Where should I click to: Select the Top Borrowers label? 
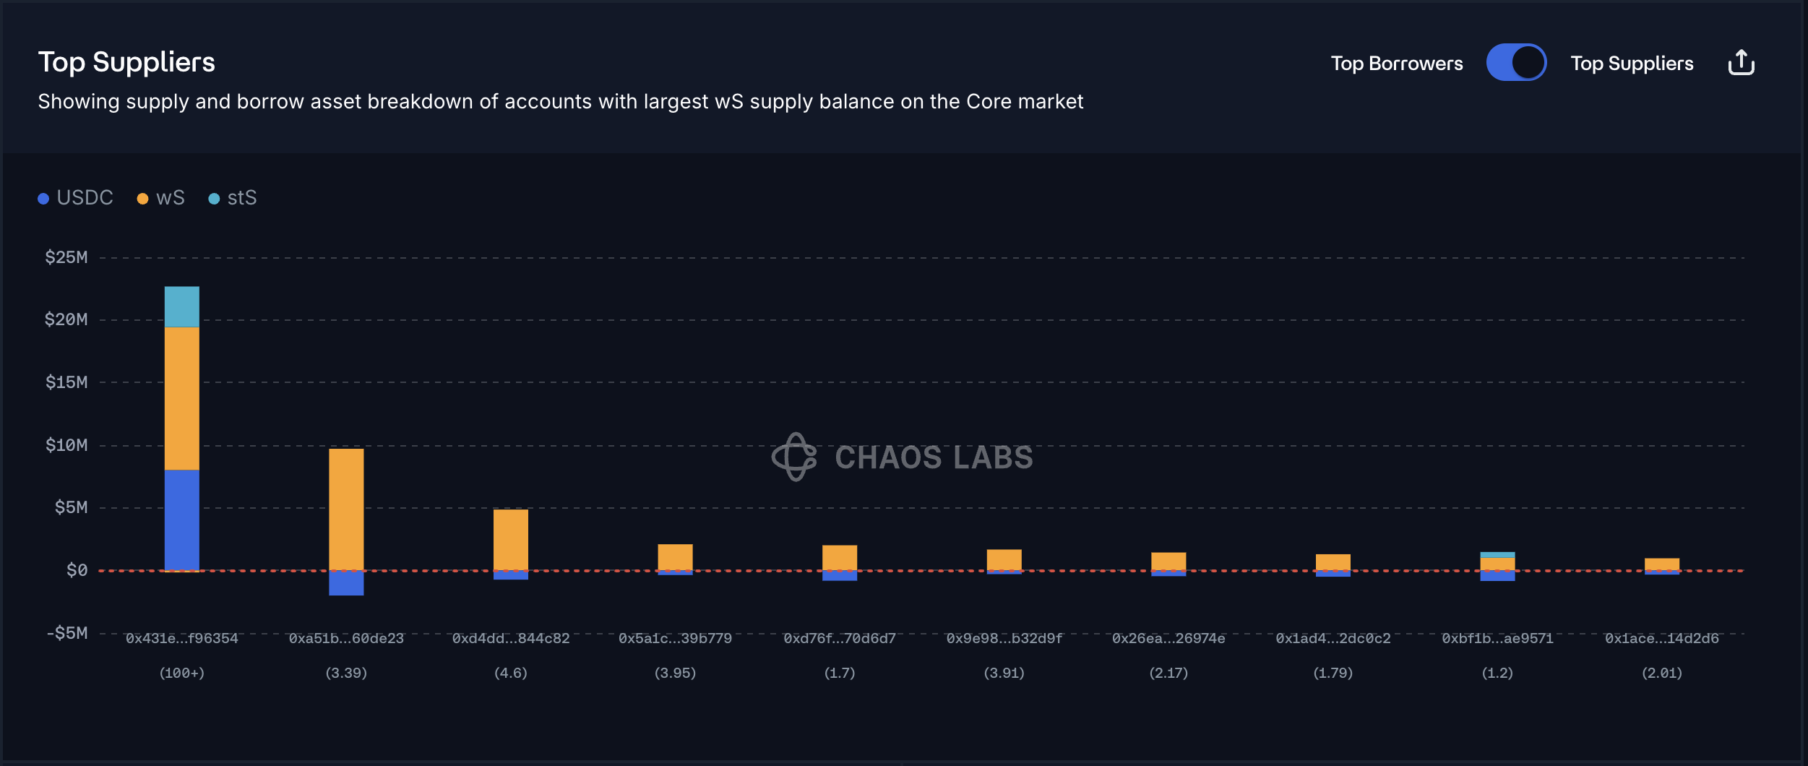1396,64
